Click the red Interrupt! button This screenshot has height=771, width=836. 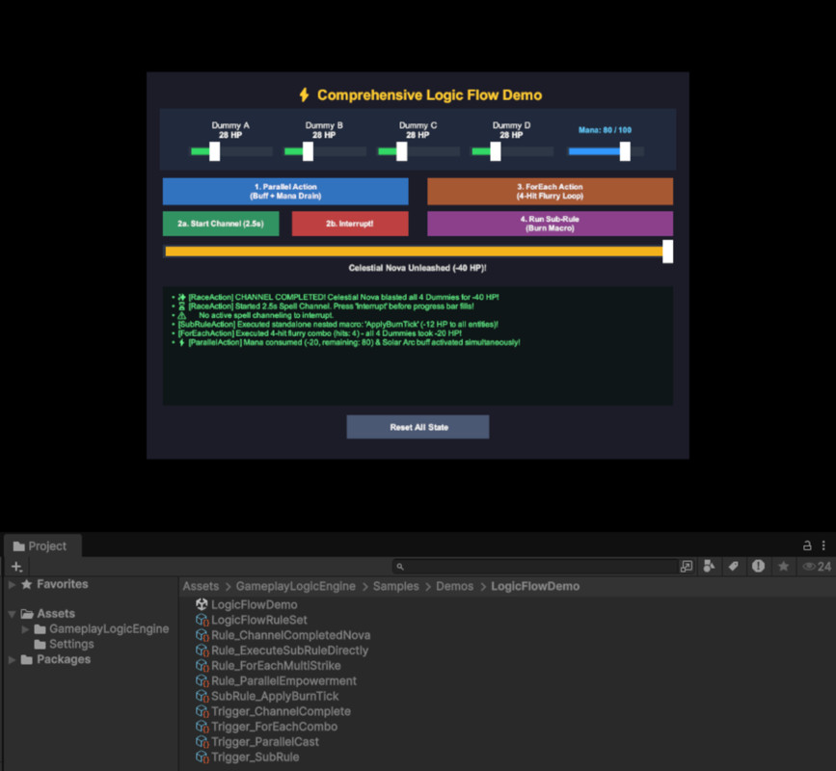(350, 224)
